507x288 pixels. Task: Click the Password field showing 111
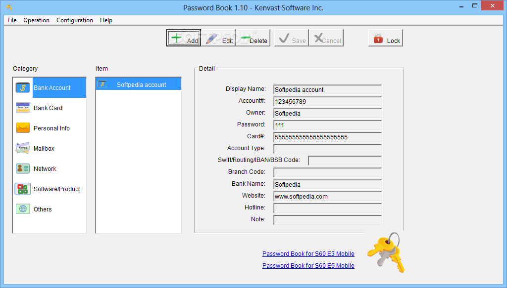point(327,125)
